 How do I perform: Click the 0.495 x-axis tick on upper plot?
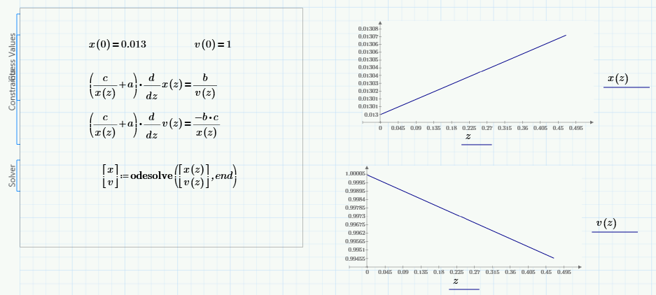[576, 129]
